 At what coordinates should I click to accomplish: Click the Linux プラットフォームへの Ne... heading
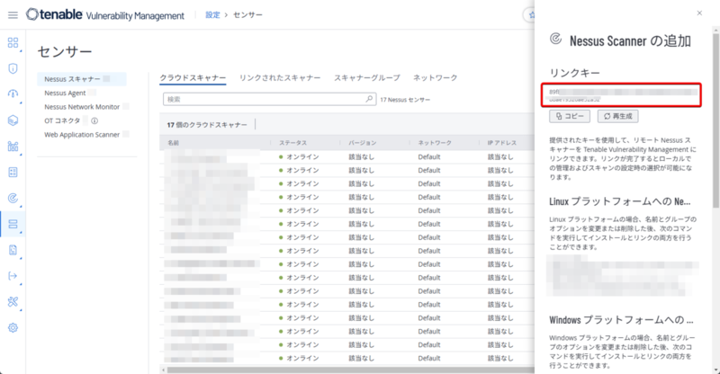click(x=620, y=201)
